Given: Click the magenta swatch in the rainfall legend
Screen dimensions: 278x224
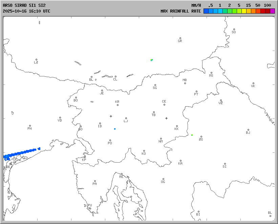Looking at the screenshot, I should 272,11.
